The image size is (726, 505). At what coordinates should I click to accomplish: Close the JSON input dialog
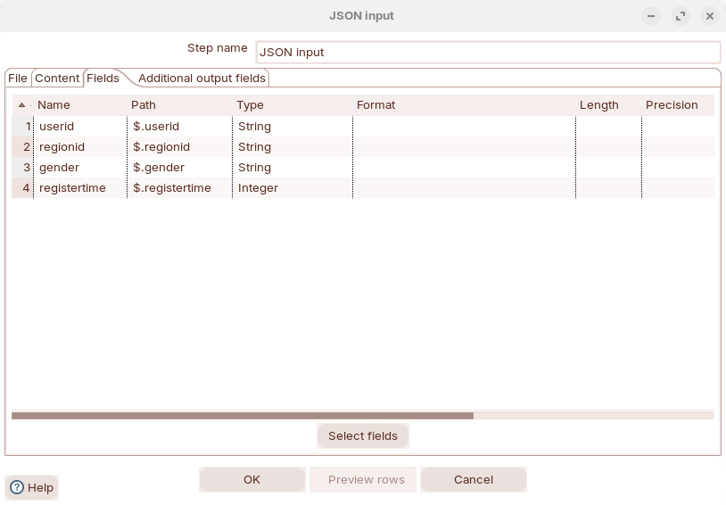[x=710, y=16]
